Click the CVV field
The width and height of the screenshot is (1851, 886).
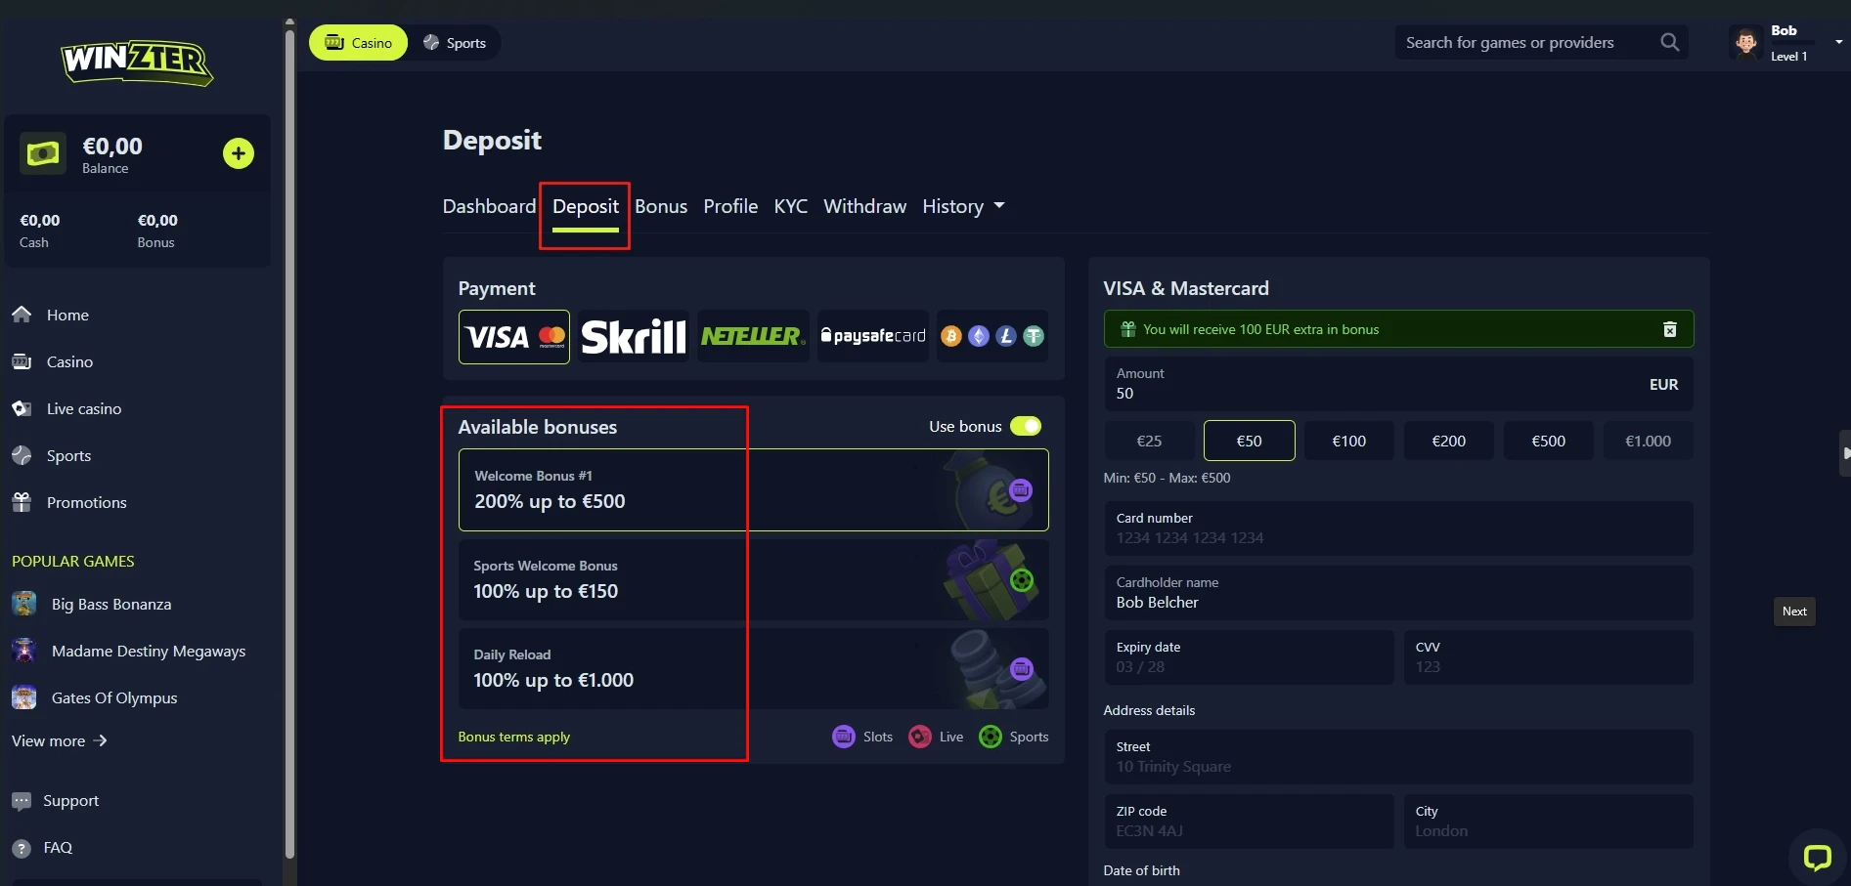tap(1549, 657)
